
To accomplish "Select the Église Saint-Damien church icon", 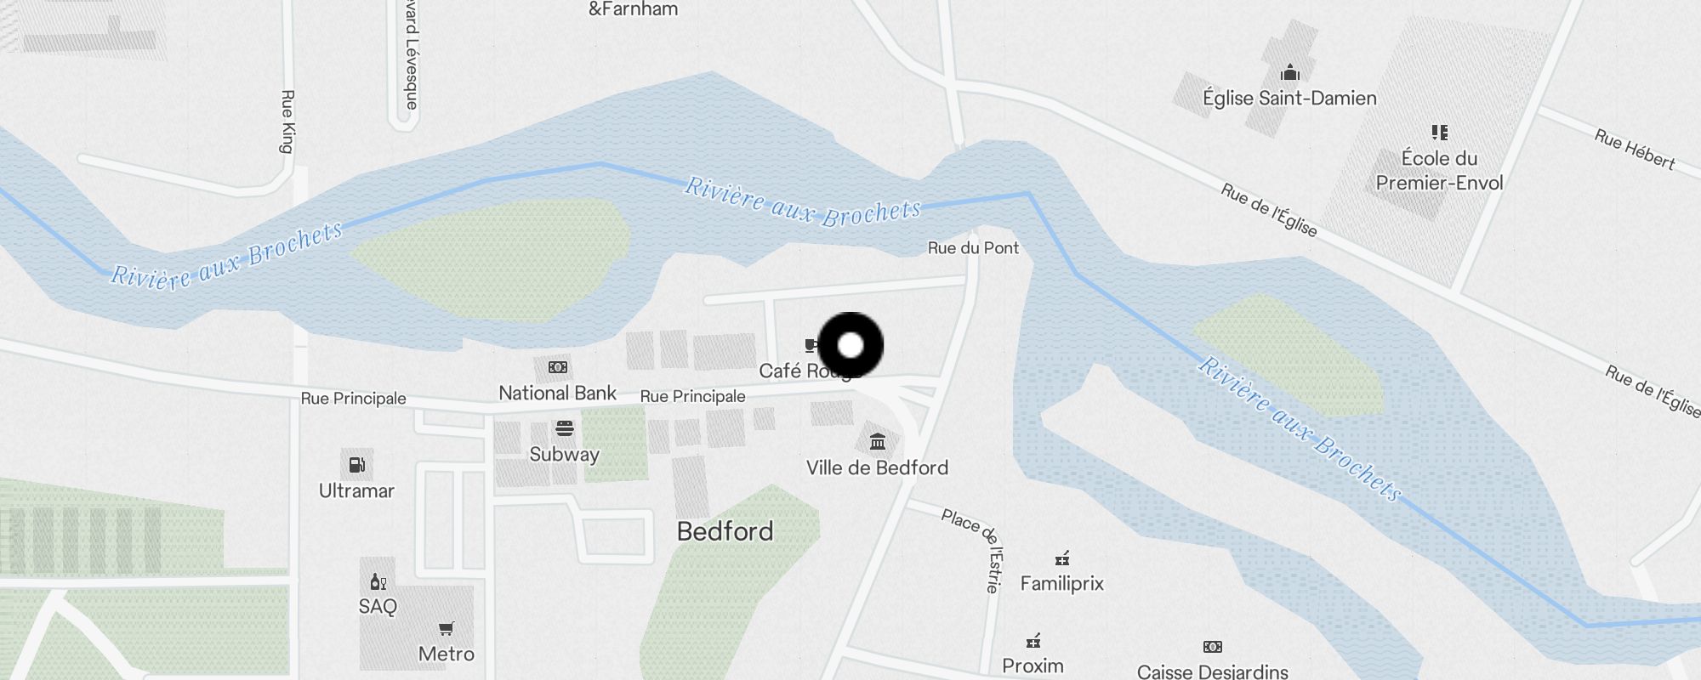I will tap(1290, 72).
